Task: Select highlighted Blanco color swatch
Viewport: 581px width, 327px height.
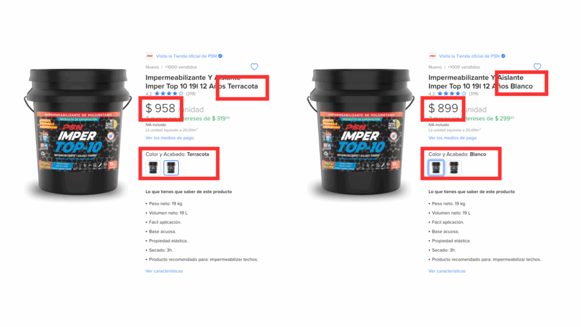Action: click(436, 168)
